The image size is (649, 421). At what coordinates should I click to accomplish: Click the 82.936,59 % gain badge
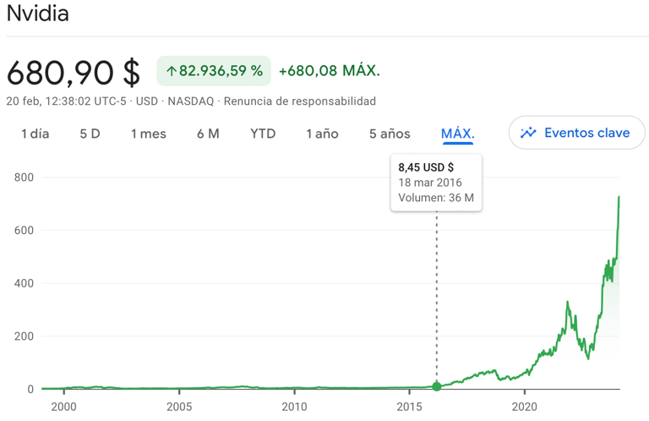(x=214, y=71)
